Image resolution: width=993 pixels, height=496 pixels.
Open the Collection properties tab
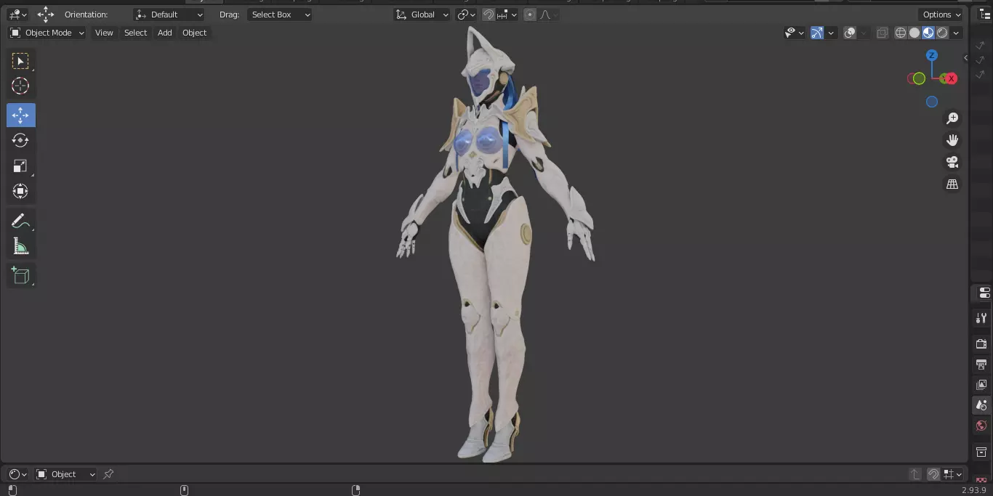981,452
